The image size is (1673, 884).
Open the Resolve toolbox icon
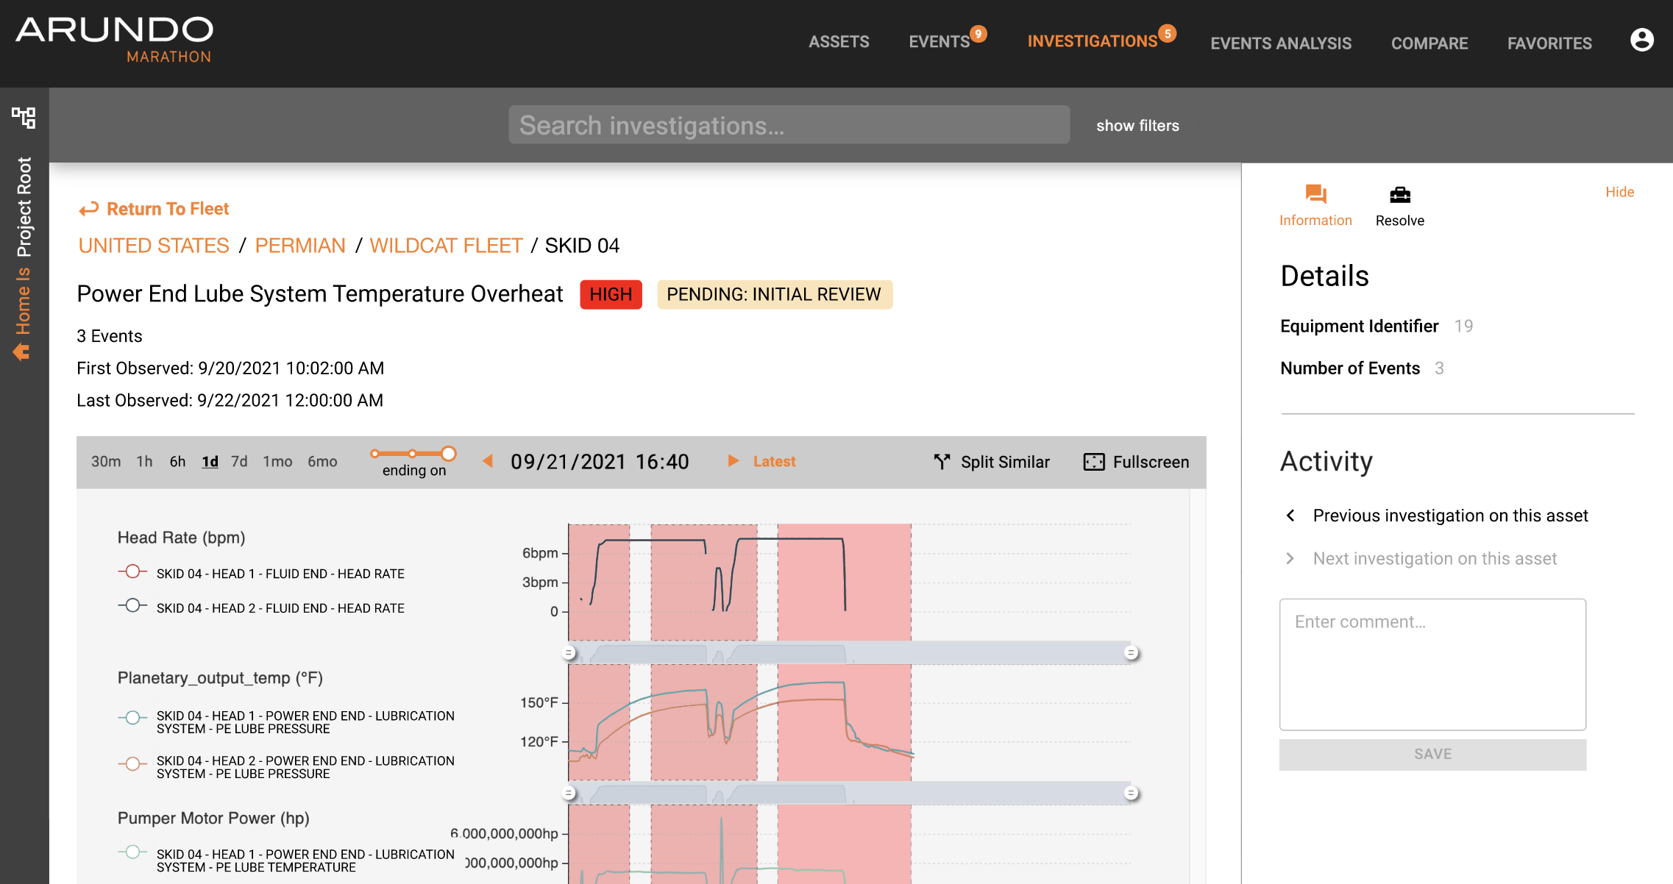pos(1399,195)
